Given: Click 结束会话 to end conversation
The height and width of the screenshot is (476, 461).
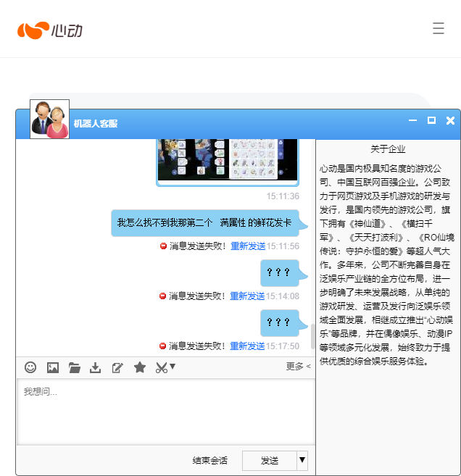Looking at the screenshot, I should pos(210,461).
